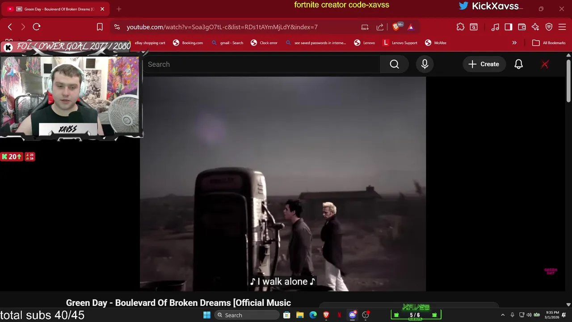Screen dimensions: 572x322
Task: Open the Windows Start menu
Action: [x=207, y=315]
